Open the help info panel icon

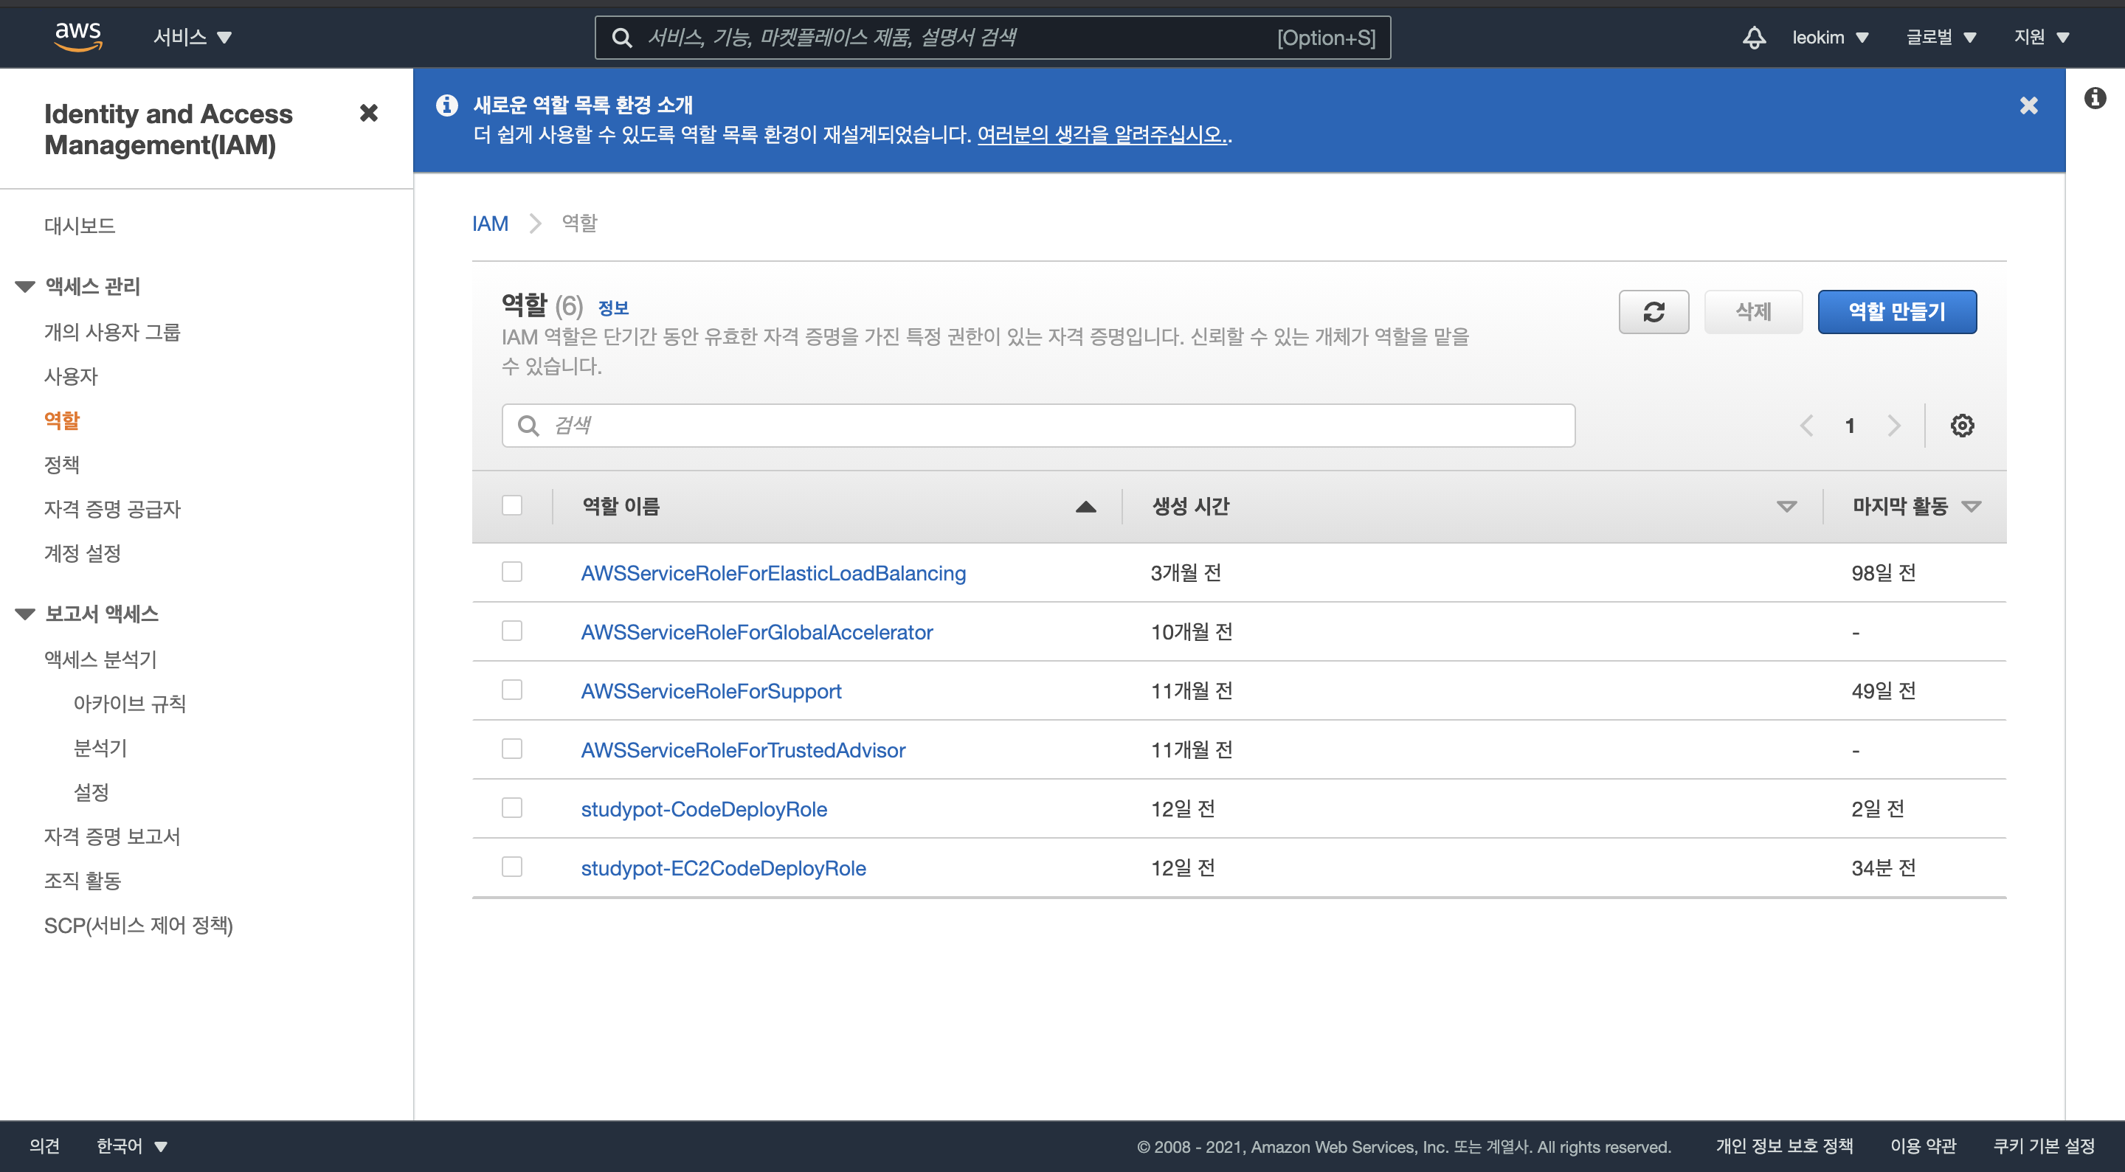click(x=2095, y=98)
